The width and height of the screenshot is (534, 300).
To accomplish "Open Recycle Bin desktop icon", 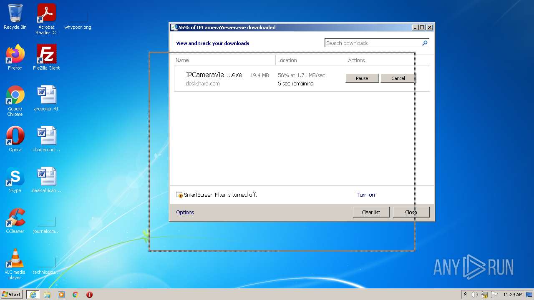I will pyautogui.click(x=15, y=17).
